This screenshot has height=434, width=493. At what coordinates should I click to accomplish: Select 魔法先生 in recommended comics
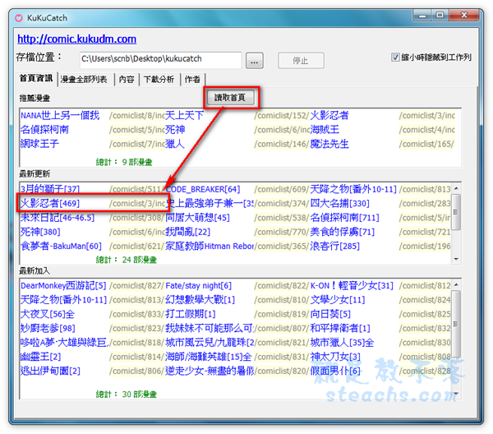(x=329, y=144)
